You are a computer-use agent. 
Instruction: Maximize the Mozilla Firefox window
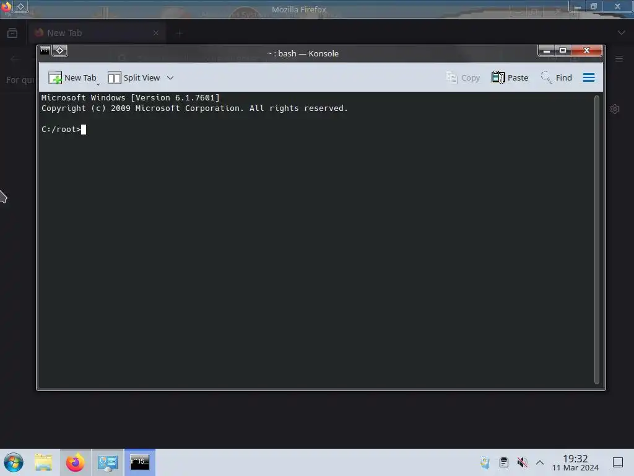[594, 6]
